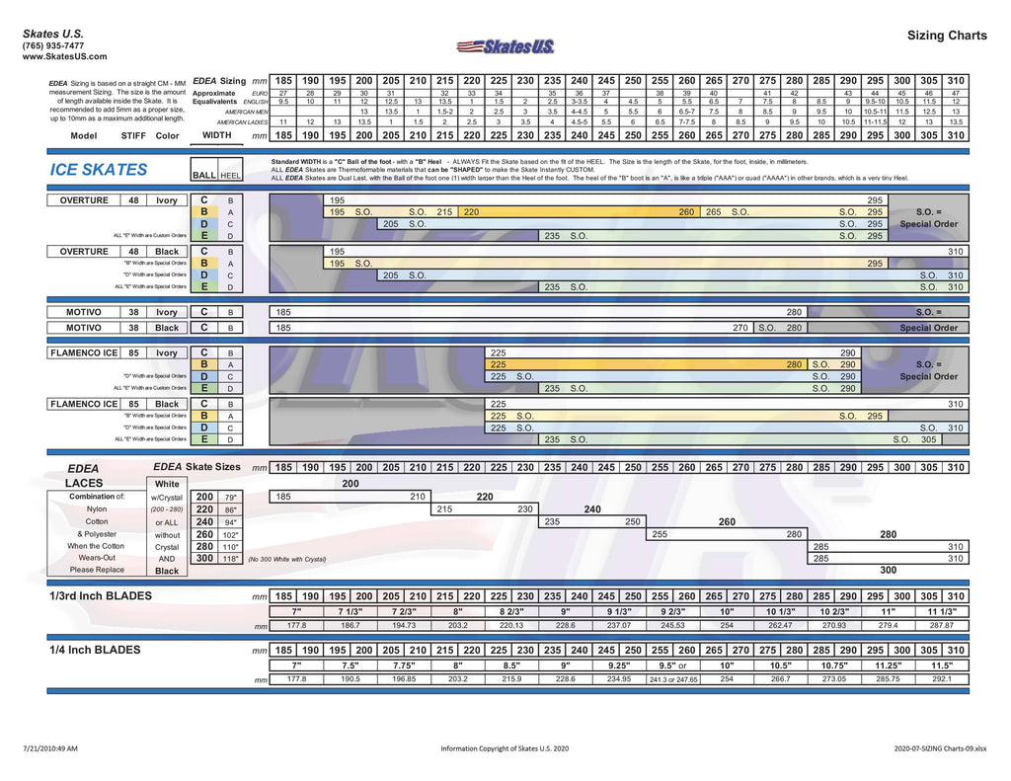Select the White lace color cell
The width and height of the screenshot is (1011, 781).
167,484
